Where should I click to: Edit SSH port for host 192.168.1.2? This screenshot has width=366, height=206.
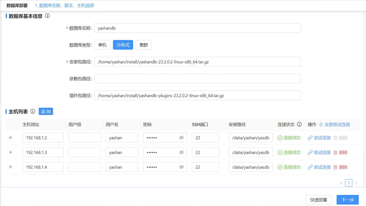[x=205, y=138]
